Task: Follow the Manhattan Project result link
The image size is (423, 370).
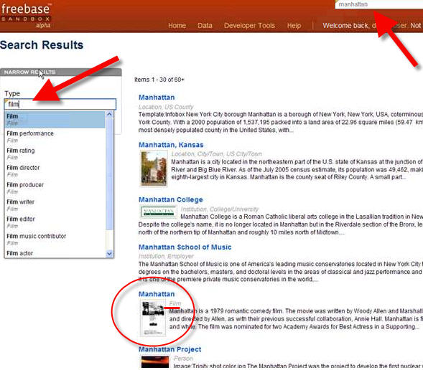Action: (x=169, y=349)
